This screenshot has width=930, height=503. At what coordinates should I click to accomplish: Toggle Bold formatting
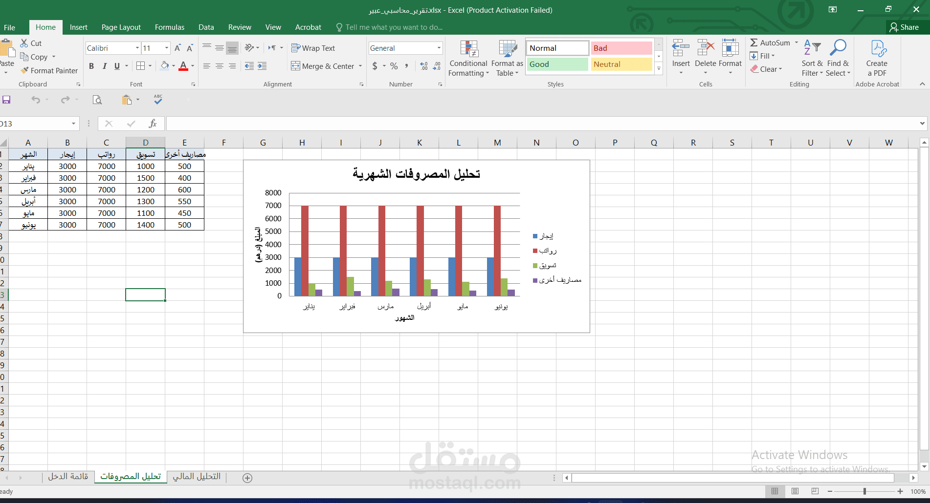click(x=91, y=66)
